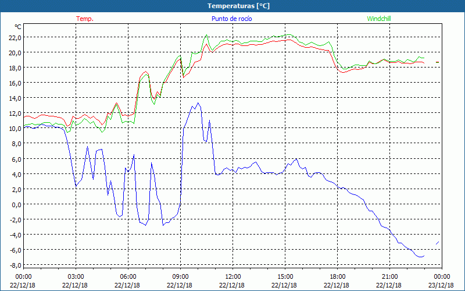The height and width of the screenshot is (291, 465).
Task: Click the 00:00 time label above 22/12/18
Action: pos(23,277)
